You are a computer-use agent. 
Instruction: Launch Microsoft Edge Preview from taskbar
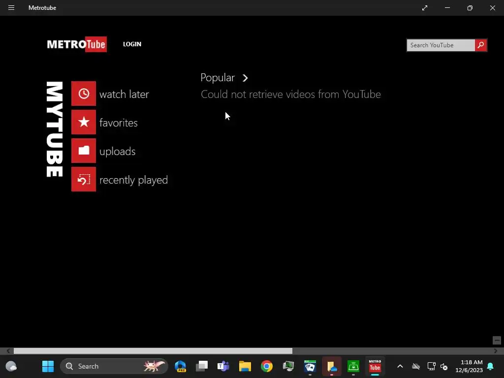point(180,366)
